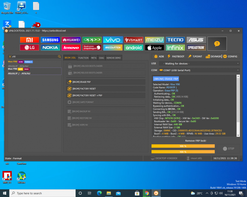Click the search magnifier icon

tap(59, 57)
